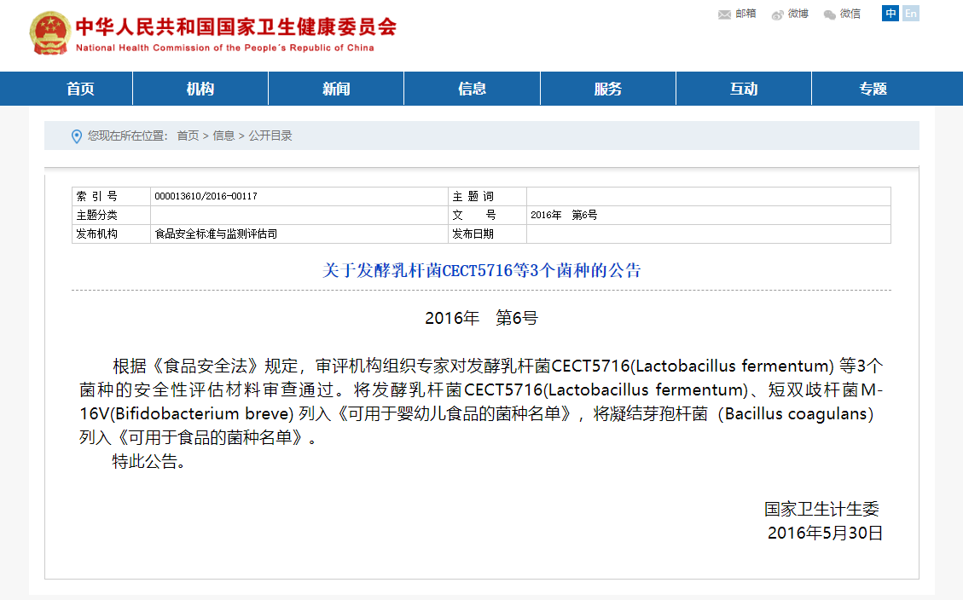963x600 pixels.
Task: Switch language to 中 Chinese
Action: (x=890, y=14)
